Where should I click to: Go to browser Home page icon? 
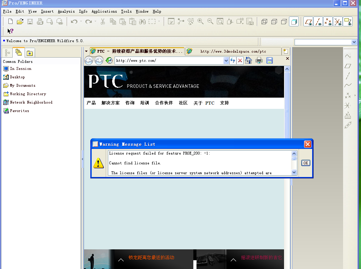pos(249,60)
